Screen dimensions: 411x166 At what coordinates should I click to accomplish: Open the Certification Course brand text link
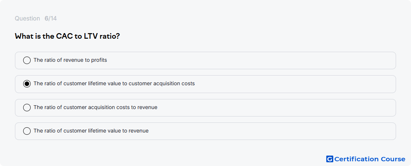370,159
